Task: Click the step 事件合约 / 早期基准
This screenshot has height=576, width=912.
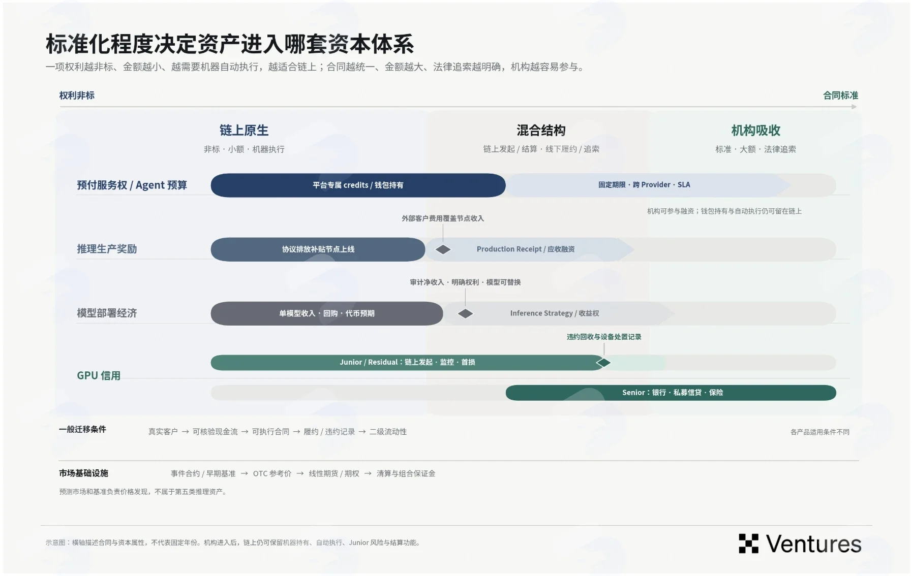Action: point(203,474)
